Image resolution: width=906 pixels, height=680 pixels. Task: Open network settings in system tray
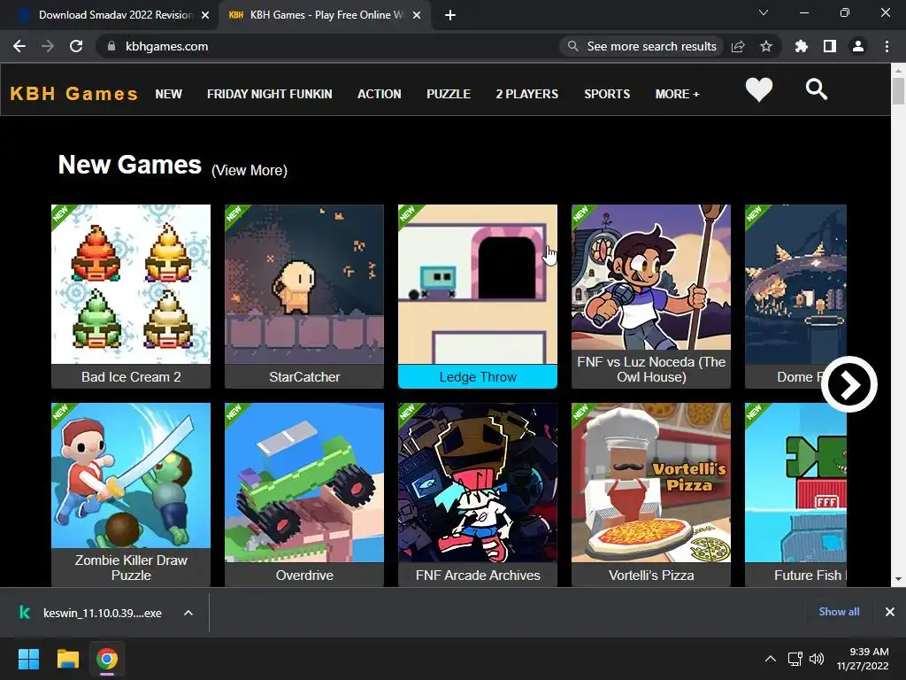point(795,659)
